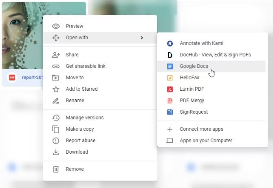Select Report abuse entry
This screenshot has height=188, width=273.
tap(100, 141)
